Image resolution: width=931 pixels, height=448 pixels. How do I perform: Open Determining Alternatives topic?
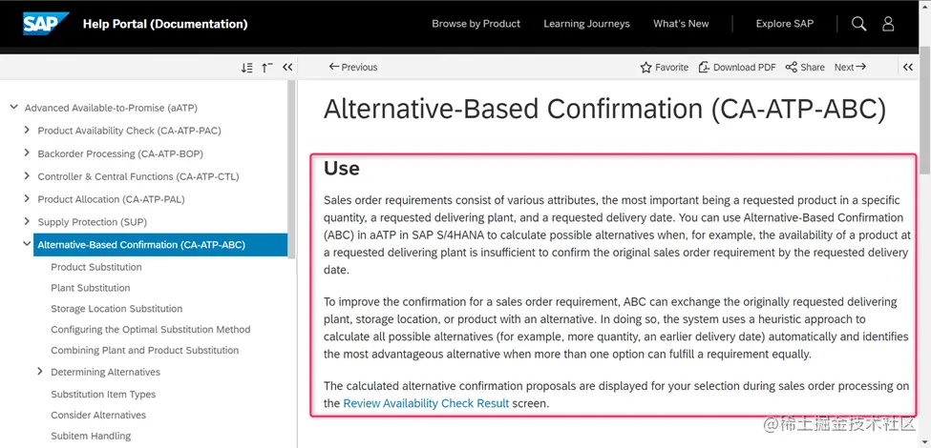[x=106, y=372]
